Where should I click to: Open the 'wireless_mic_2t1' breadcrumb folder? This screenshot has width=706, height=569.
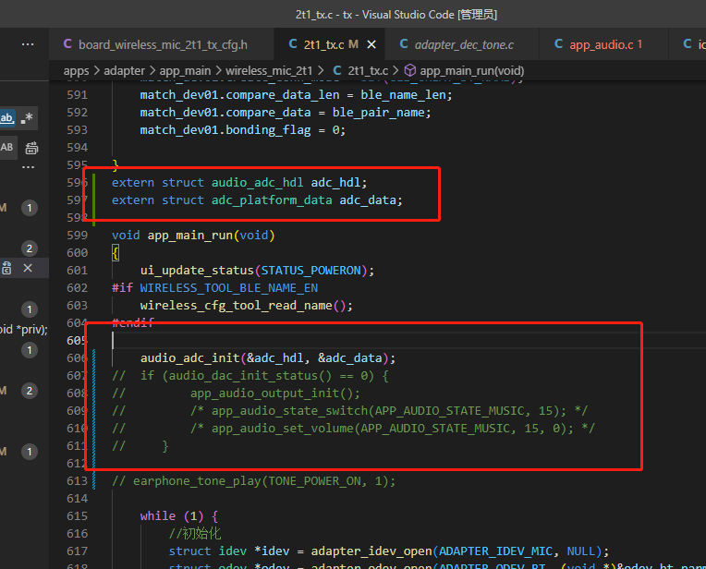(x=269, y=71)
